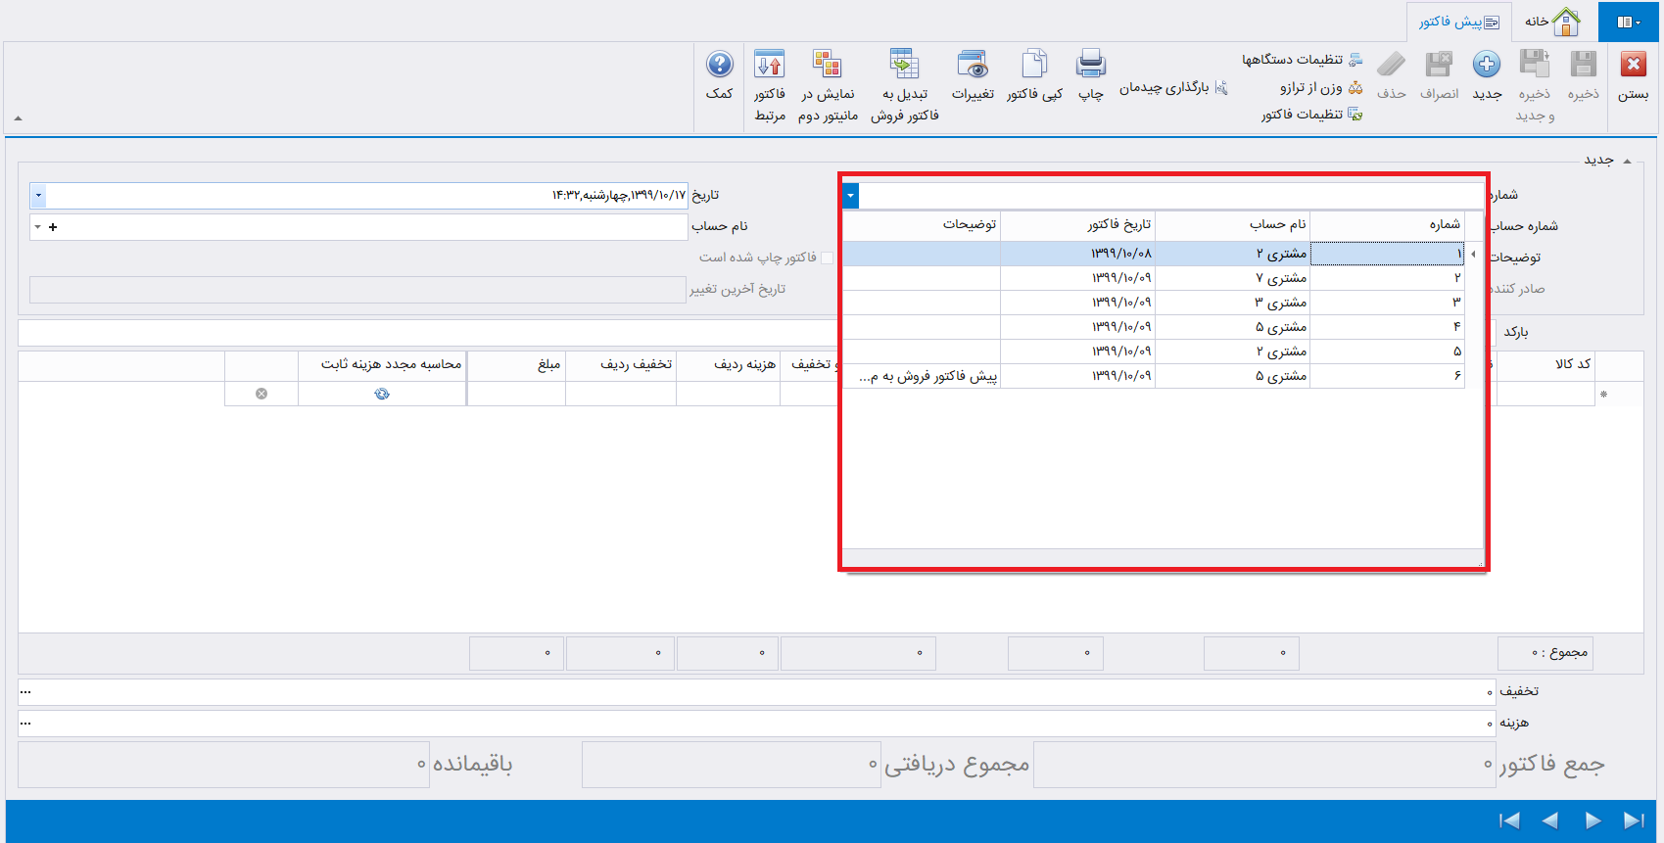Image resolution: width=1664 pixels, height=843 pixels.
Task: Click the Help (کمک) icon
Action: (x=719, y=66)
